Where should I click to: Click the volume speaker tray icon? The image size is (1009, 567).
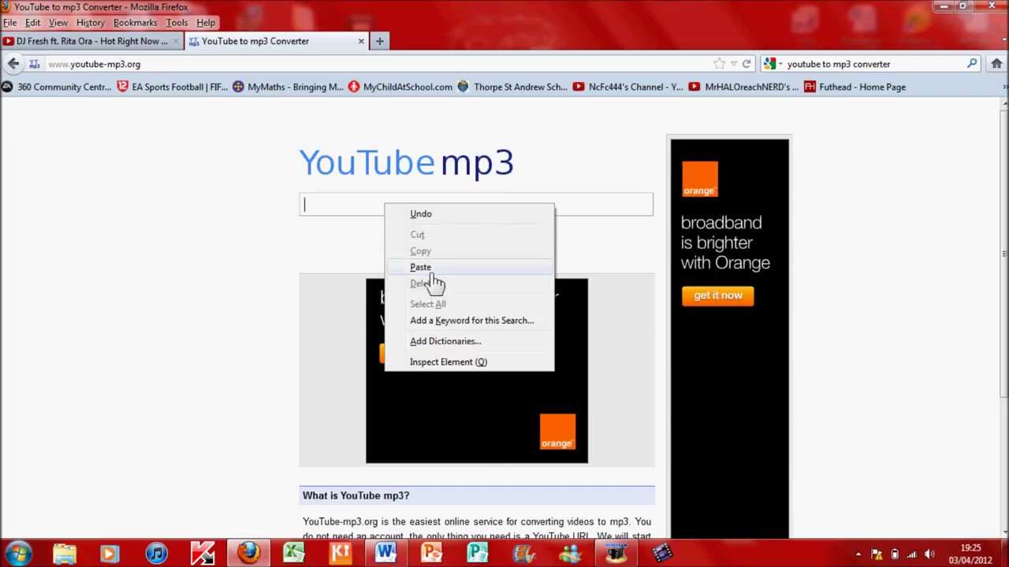[929, 554]
